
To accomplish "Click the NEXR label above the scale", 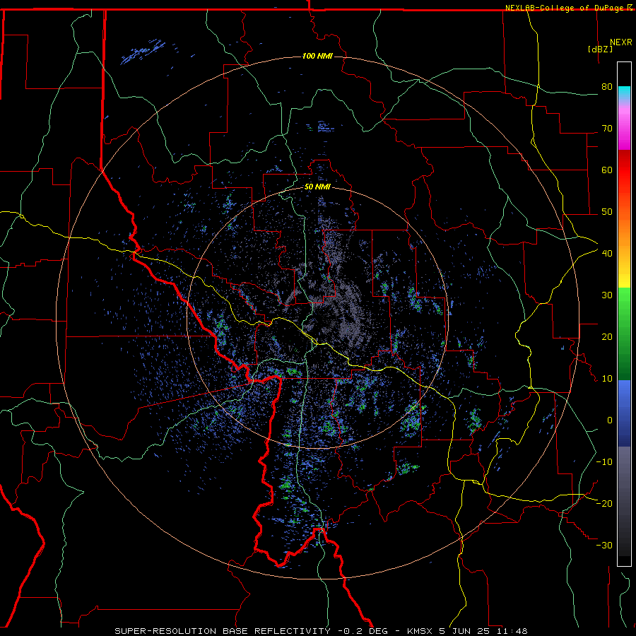I will click(621, 42).
